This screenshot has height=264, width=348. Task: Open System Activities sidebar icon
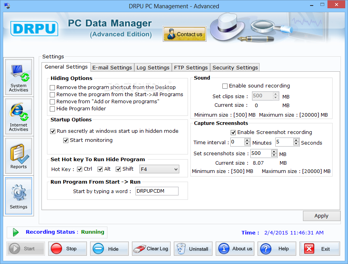pyautogui.click(x=19, y=77)
